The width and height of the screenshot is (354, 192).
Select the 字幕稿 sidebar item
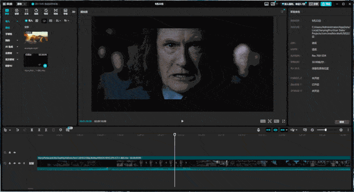coord(8,34)
